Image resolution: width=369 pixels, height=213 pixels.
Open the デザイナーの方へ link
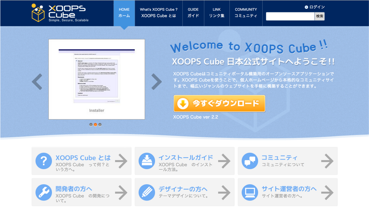pos(183,189)
